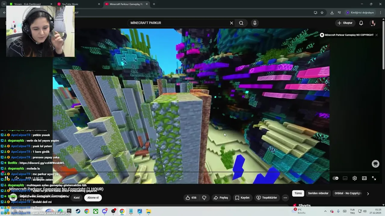
Task: Open Epic Games Launcher from taskbar
Action: click(69, 211)
